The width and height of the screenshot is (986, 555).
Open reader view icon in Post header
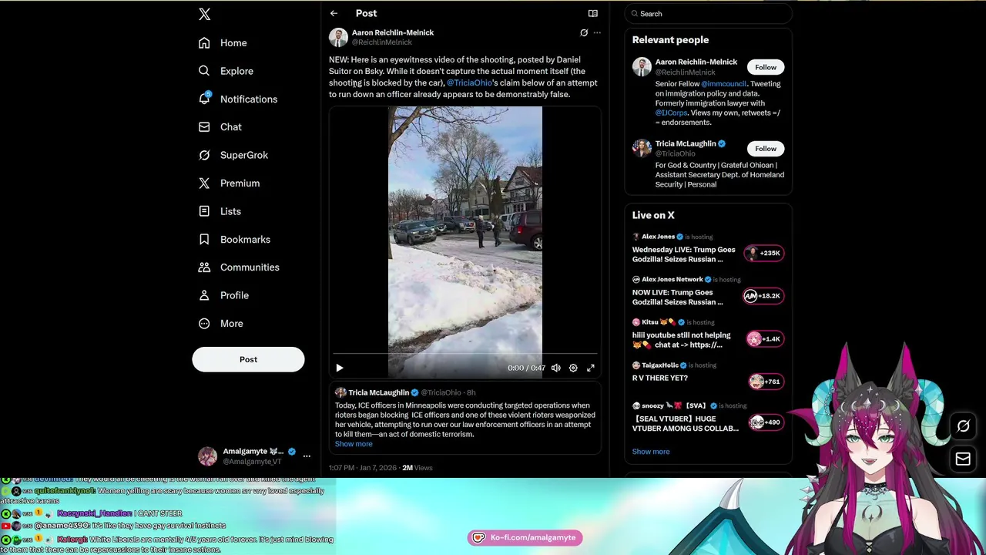pos(593,13)
